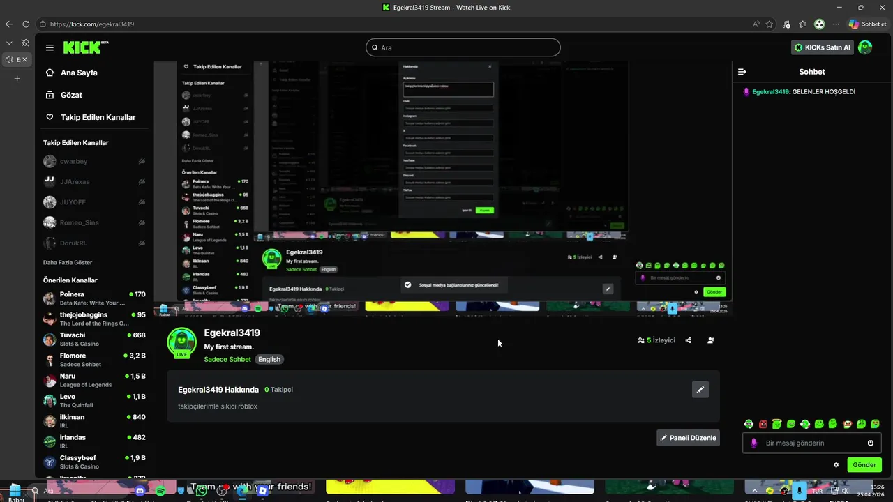The image size is (893, 502).
Task: Open the Kick hamburger sidebar menu
Action: [x=50, y=47]
